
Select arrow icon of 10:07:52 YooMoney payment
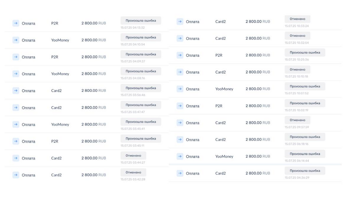tap(180, 89)
